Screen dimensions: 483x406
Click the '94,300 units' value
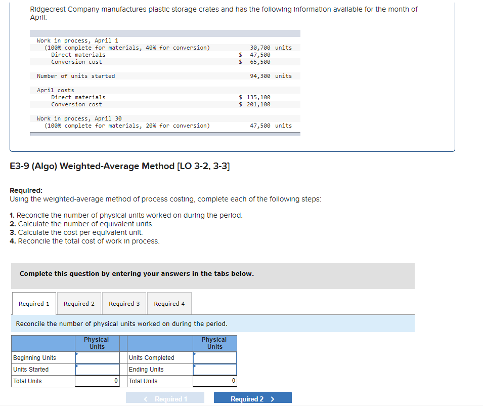[271, 76]
